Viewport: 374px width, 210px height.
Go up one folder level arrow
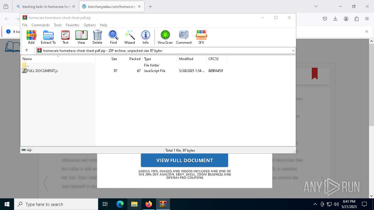click(x=27, y=50)
